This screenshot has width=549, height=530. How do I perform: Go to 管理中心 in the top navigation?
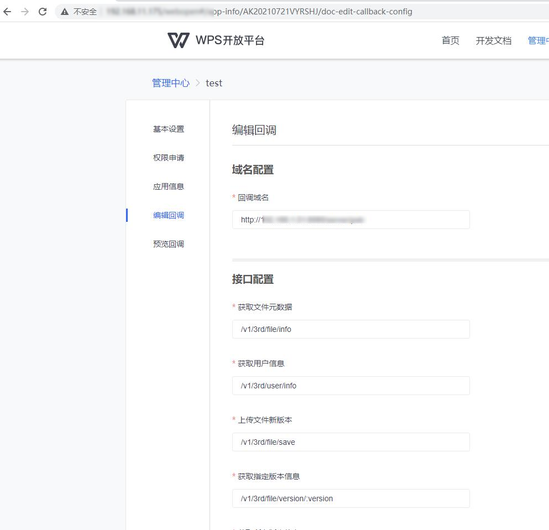point(537,40)
